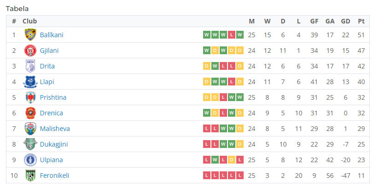Click the GD column header
The height and width of the screenshot is (187, 391).
click(x=345, y=22)
